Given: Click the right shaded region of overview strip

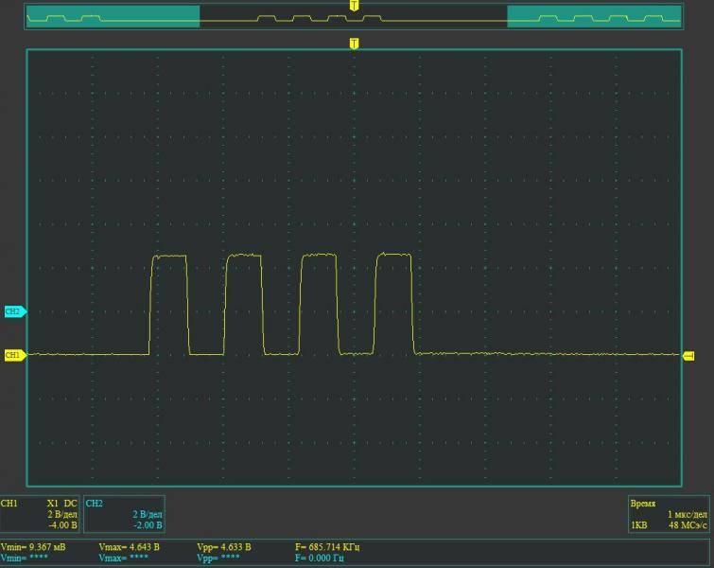Looking at the screenshot, I should (594, 16).
